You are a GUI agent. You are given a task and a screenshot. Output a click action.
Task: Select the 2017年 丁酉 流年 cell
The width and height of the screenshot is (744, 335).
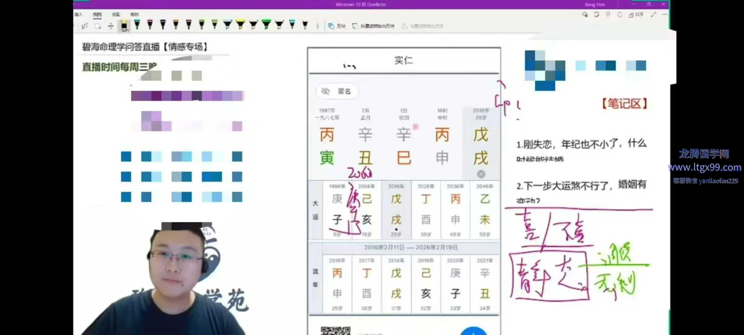pyautogui.click(x=366, y=284)
